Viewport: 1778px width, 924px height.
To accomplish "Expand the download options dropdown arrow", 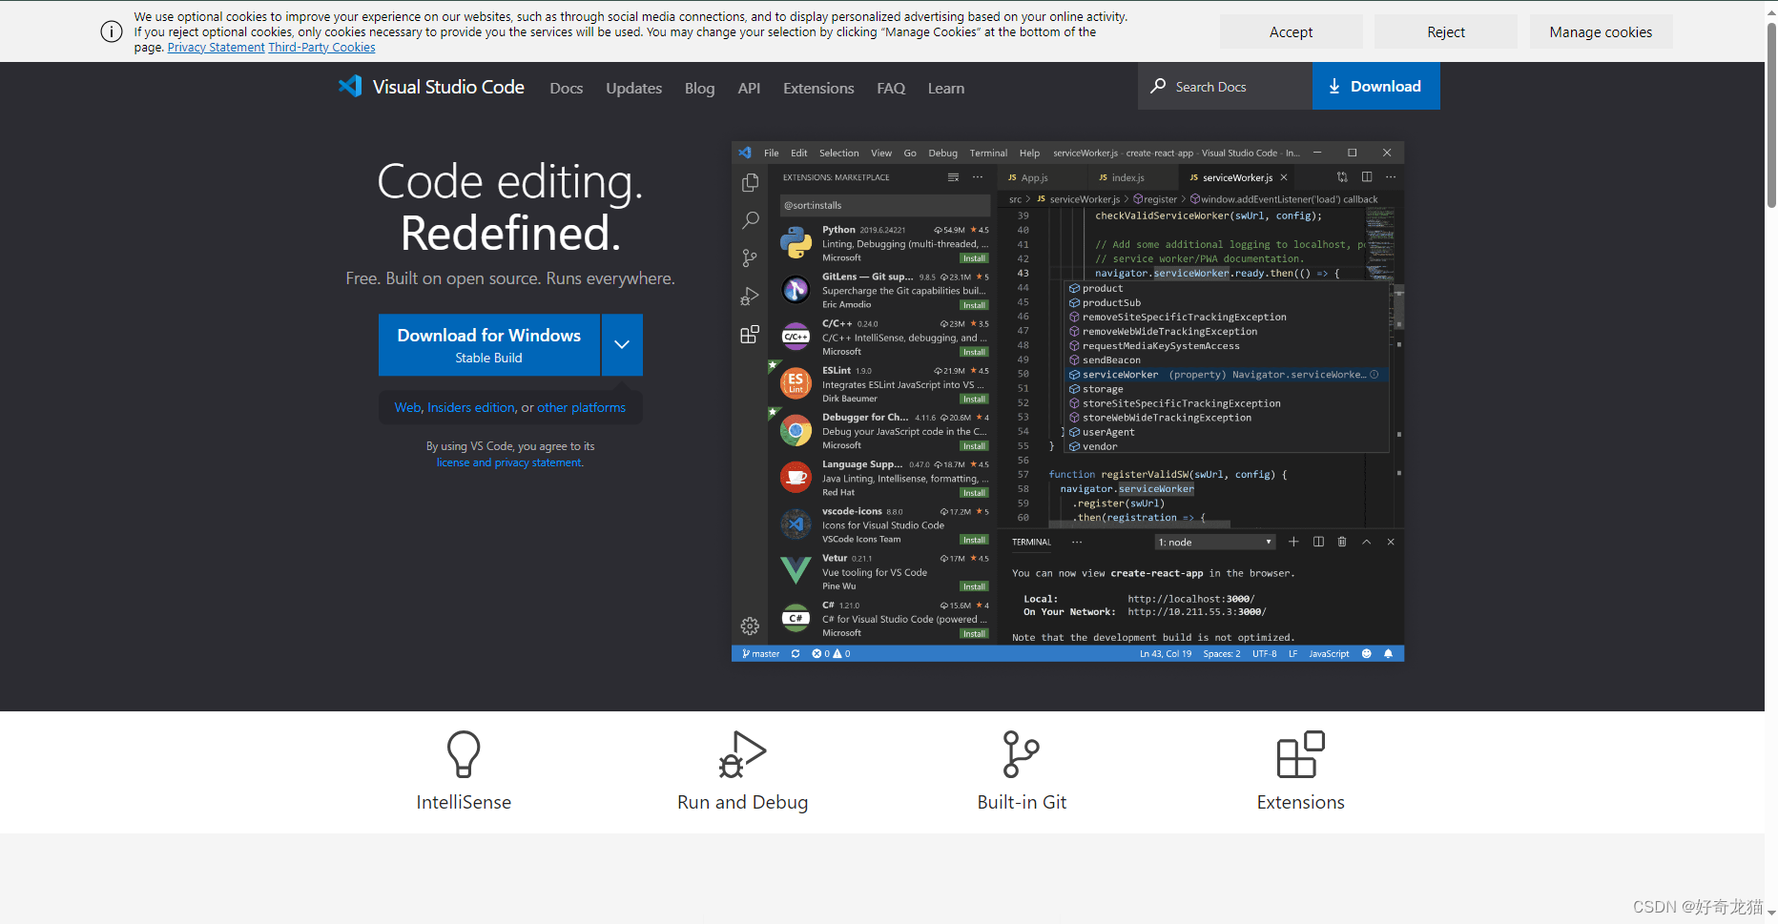I will tap(622, 344).
